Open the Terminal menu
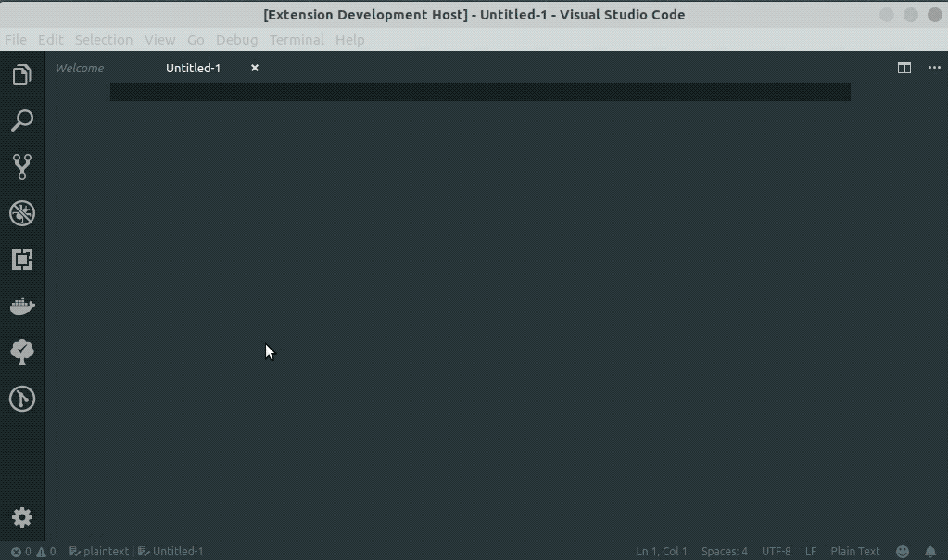948x560 pixels. click(x=297, y=39)
